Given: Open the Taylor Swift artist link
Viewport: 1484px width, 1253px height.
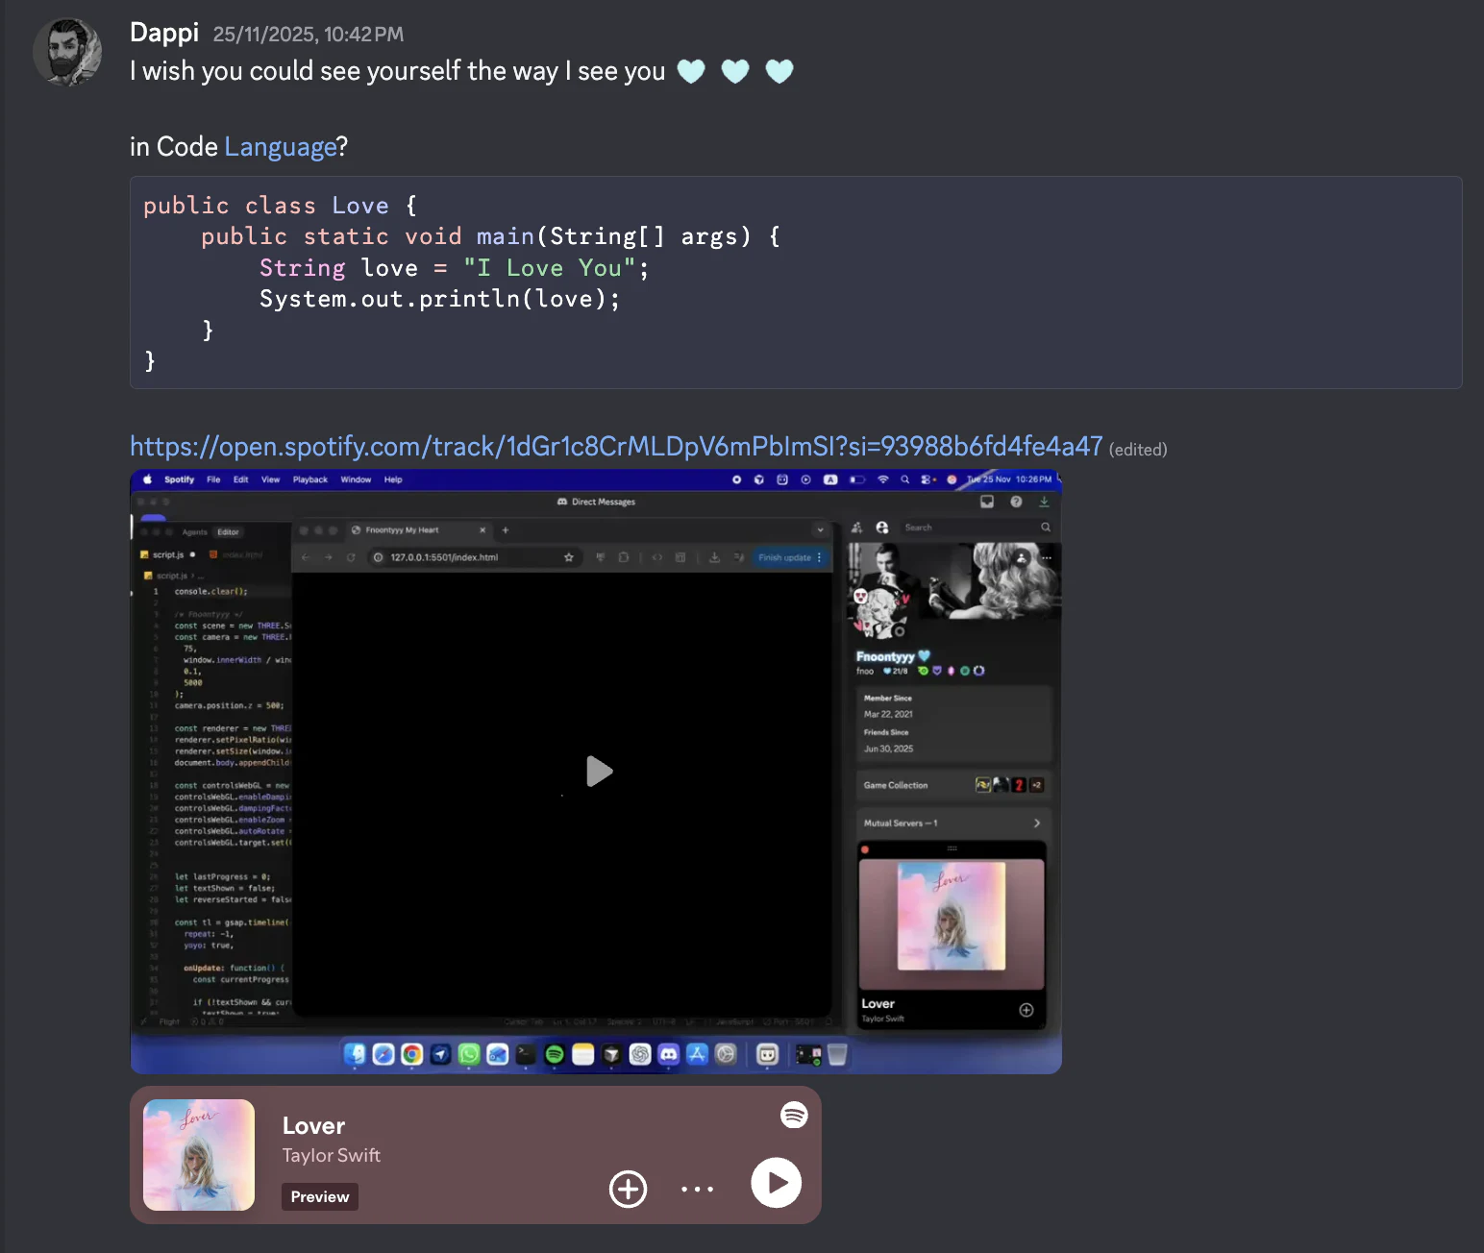Looking at the screenshot, I should (332, 1156).
